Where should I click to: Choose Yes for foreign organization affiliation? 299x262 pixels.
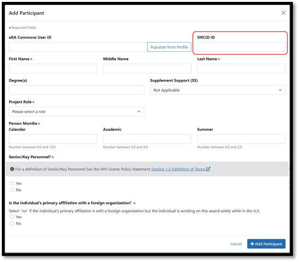click(x=12, y=217)
